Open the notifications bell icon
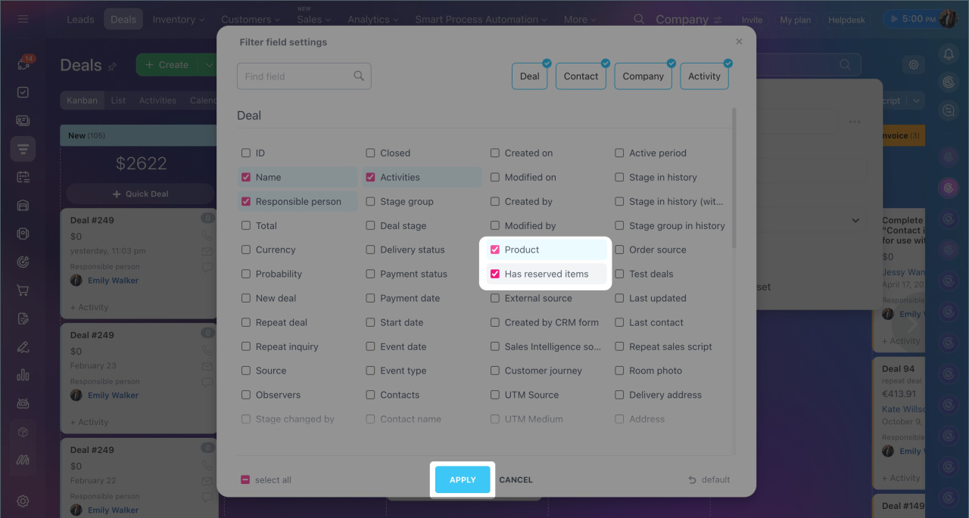Image resolution: width=969 pixels, height=518 pixels. point(948,54)
